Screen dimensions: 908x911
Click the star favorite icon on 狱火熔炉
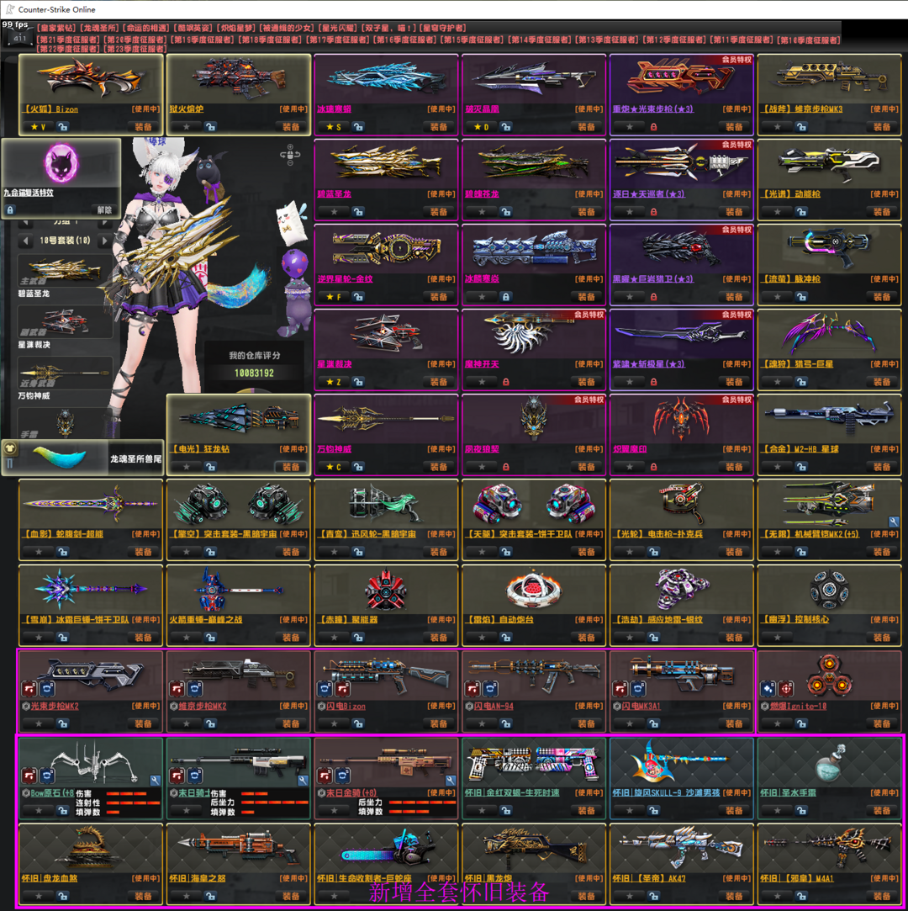tap(186, 127)
